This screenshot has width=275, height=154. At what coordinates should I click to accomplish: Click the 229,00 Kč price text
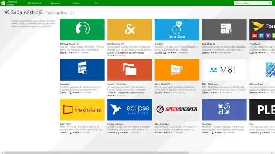[112, 53]
